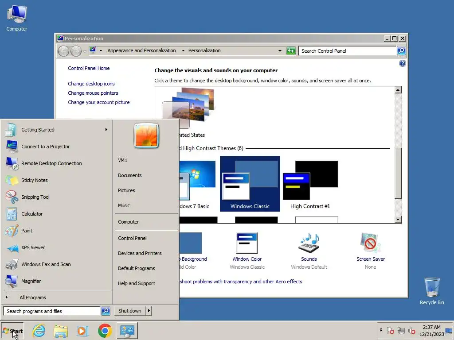The image size is (454, 340).
Task: Open Getting Started from Start menu
Action: point(56,130)
